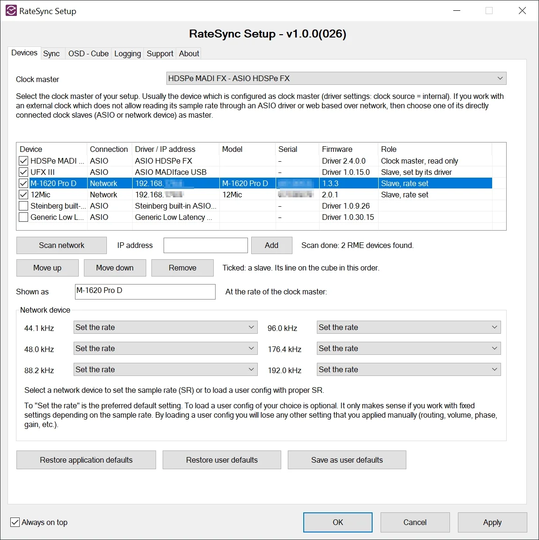Disable the Always on top checkbox

point(15,522)
